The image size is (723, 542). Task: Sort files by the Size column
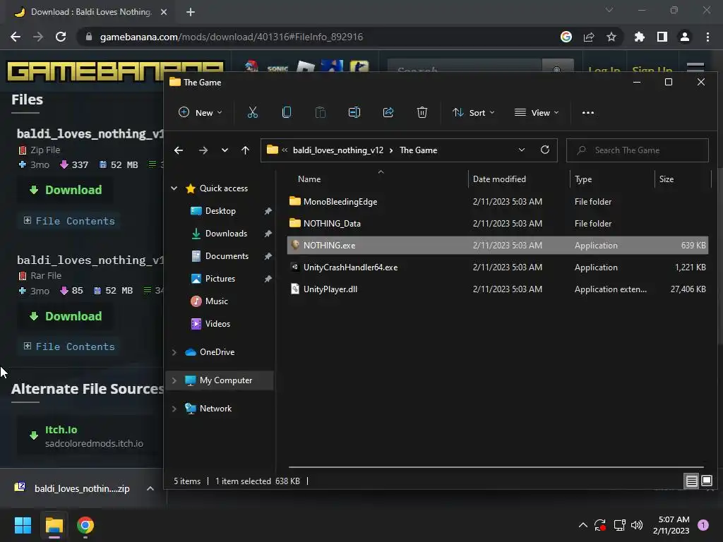coord(667,179)
